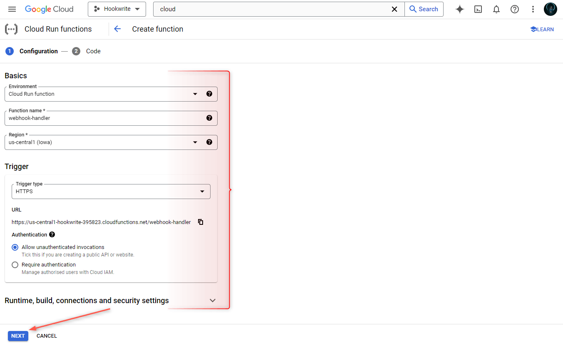Open the navigation hamburger menu
Screen dimensions: 563x346
tap(12, 9)
